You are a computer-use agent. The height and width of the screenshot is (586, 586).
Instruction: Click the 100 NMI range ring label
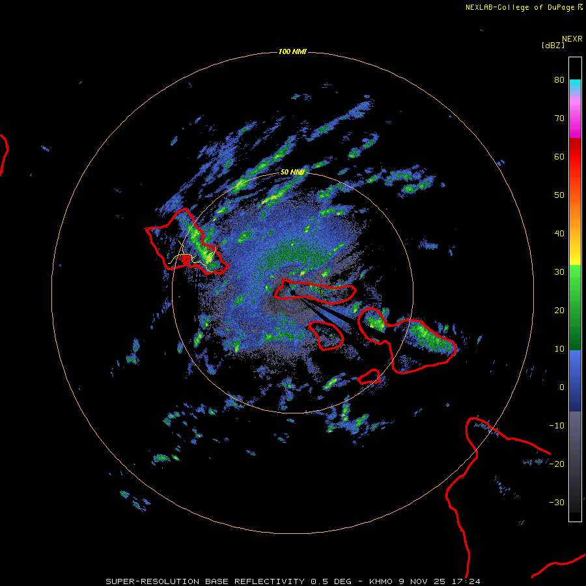[x=292, y=51]
